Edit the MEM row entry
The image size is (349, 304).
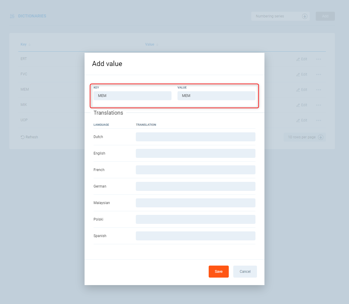tap(302, 90)
